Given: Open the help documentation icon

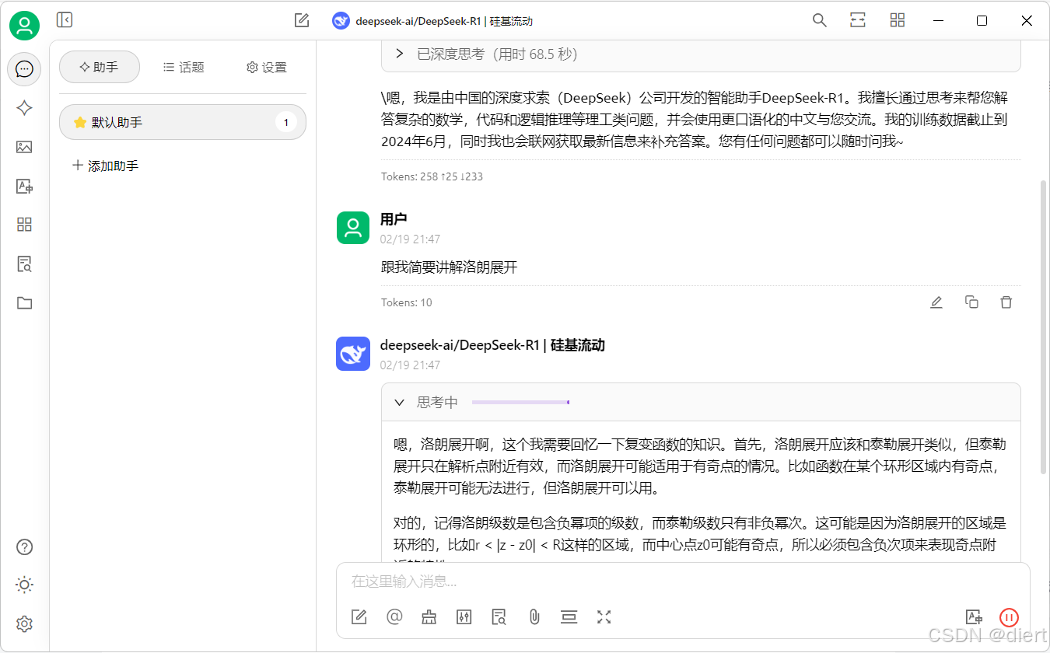Looking at the screenshot, I should [24, 546].
